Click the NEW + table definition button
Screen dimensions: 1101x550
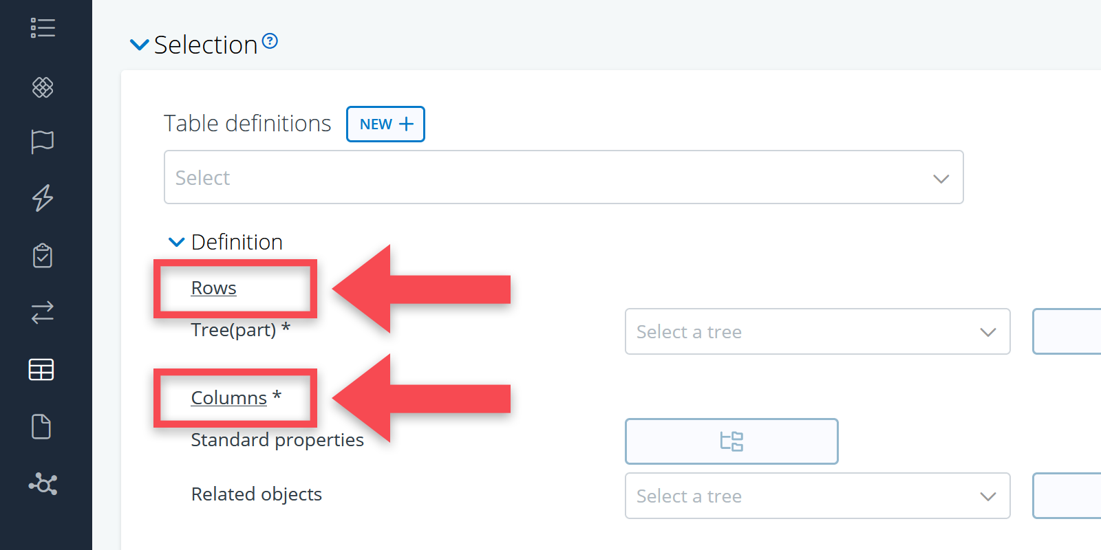(385, 124)
